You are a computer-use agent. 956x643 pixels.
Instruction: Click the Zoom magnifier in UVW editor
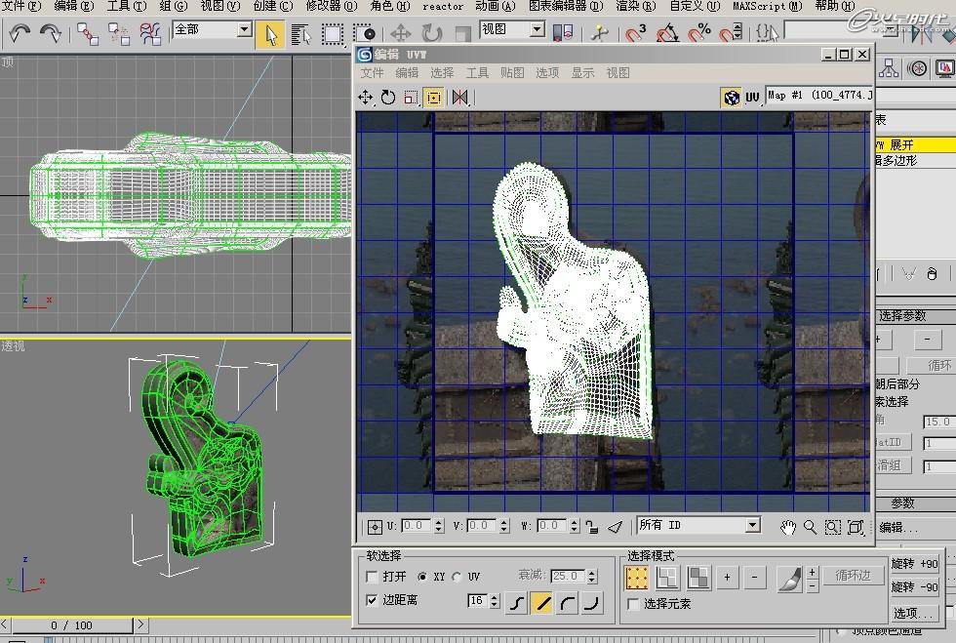tap(810, 527)
